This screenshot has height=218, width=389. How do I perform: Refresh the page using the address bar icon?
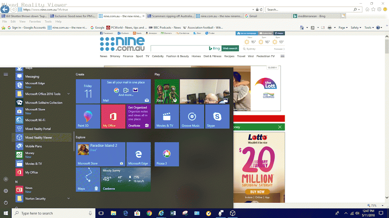point(261,10)
